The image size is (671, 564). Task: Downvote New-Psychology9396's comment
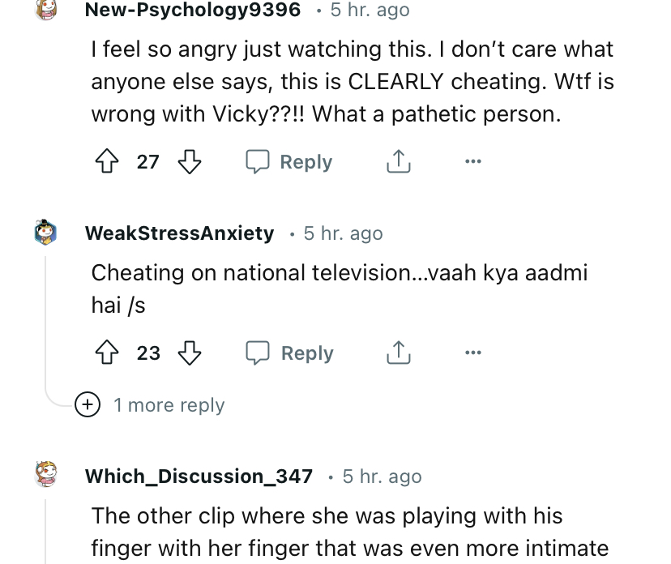click(x=189, y=162)
